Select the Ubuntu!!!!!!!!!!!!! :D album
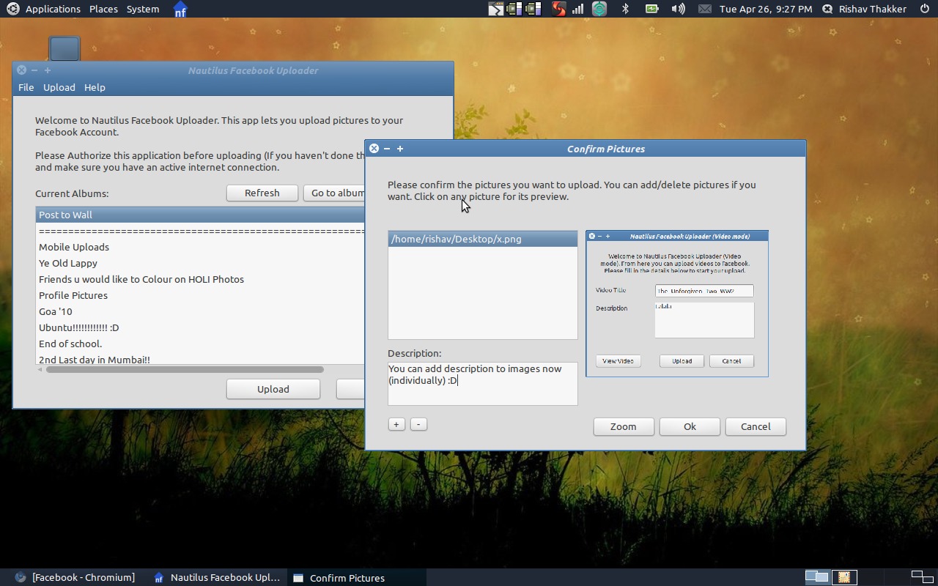 coord(200,327)
